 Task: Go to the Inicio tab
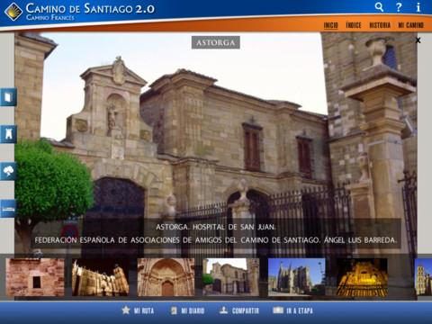tap(330, 25)
